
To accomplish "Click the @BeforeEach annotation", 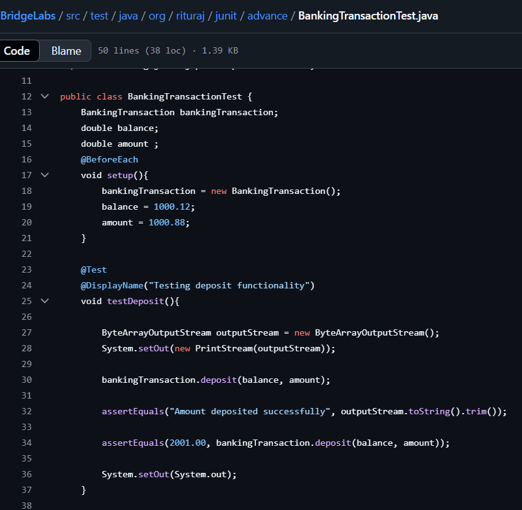I will point(109,159).
